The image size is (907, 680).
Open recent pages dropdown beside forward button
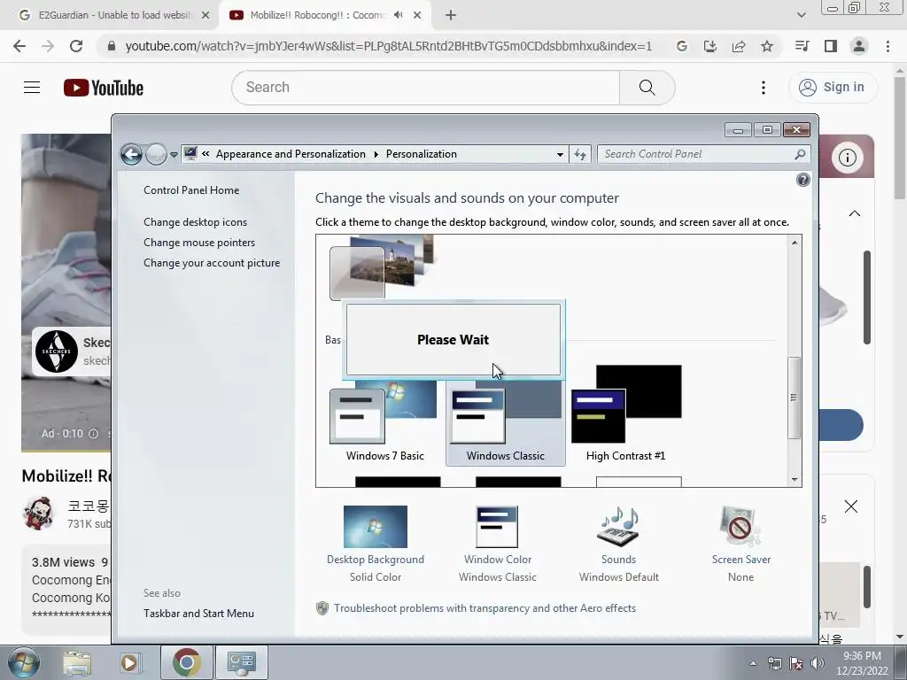pos(174,155)
